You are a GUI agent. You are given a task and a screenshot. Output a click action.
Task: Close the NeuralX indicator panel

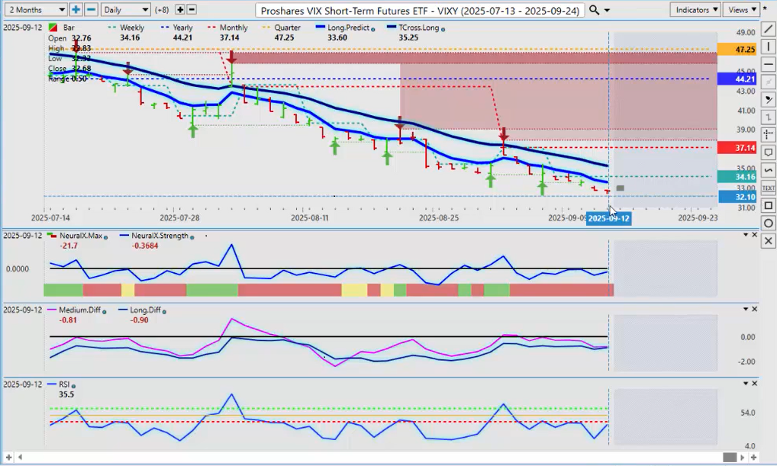pos(755,235)
